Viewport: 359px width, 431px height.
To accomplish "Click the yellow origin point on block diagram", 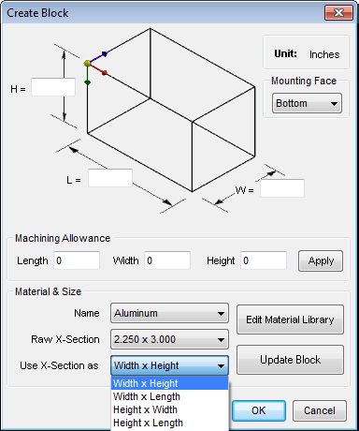I will click(x=87, y=64).
